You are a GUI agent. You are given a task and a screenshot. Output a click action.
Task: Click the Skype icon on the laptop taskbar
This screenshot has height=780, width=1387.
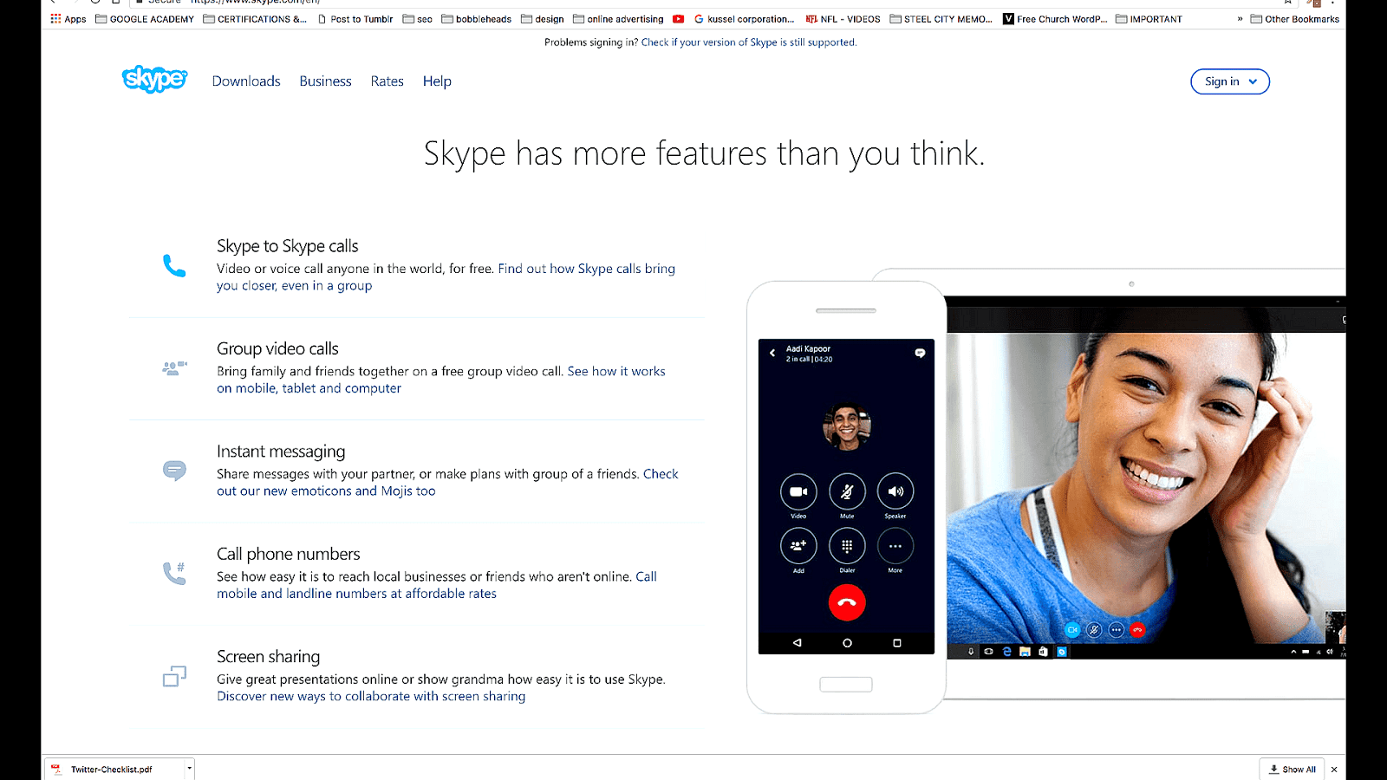click(1062, 652)
